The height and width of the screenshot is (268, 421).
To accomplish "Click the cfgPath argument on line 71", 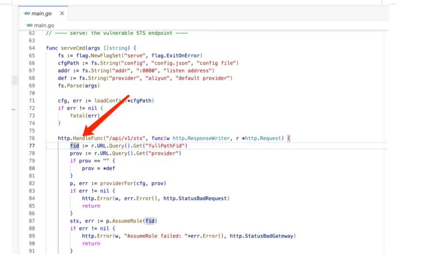I will click(140, 101).
